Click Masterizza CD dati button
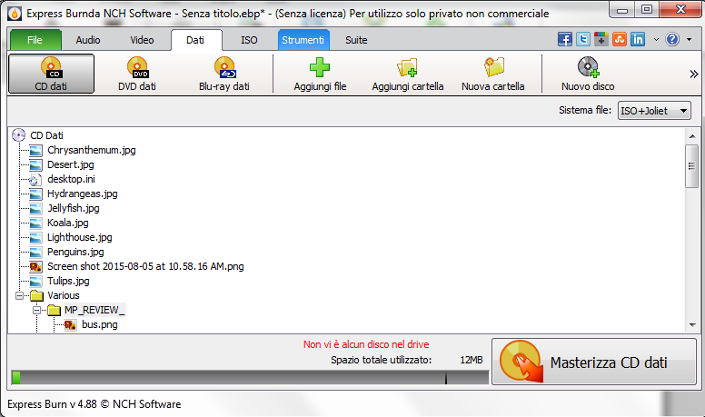 (x=594, y=362)
